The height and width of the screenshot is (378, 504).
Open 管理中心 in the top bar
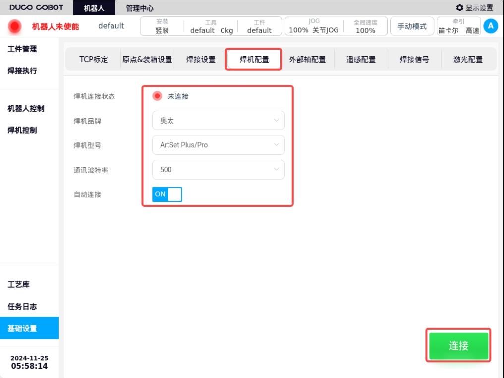pyautogui.click(x=139, y=8)
